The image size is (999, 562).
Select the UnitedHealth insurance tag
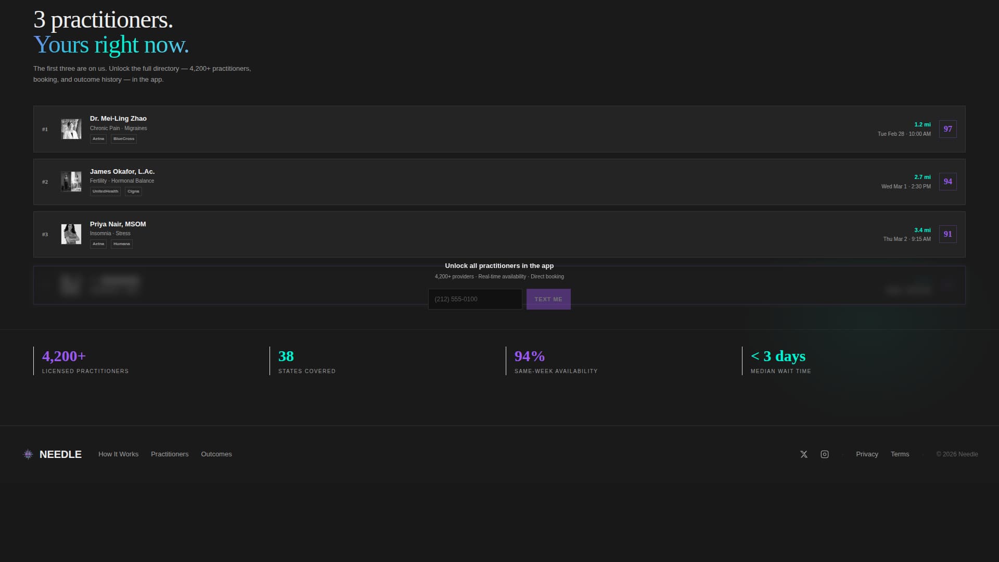[105, 191]
